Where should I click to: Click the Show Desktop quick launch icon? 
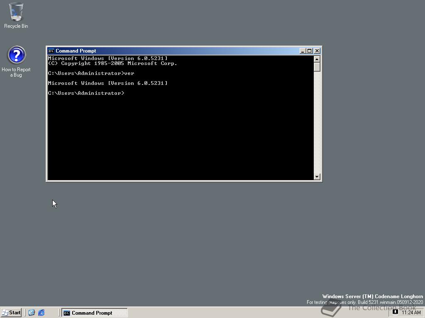[x=32, y=313]
